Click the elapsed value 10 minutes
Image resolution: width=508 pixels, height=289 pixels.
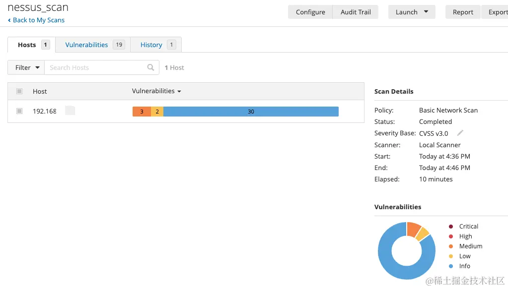[x=436, y=179]
